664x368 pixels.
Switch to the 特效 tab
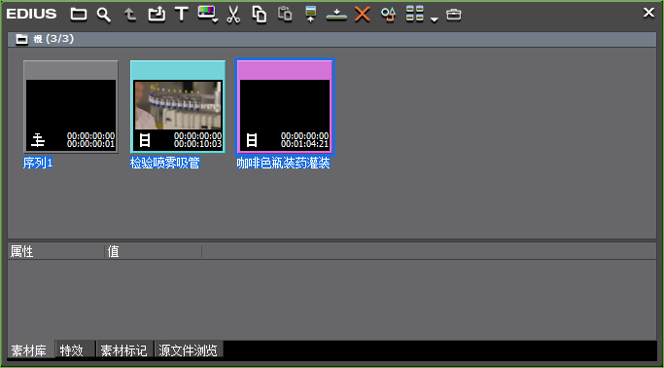tap(75, 350)
